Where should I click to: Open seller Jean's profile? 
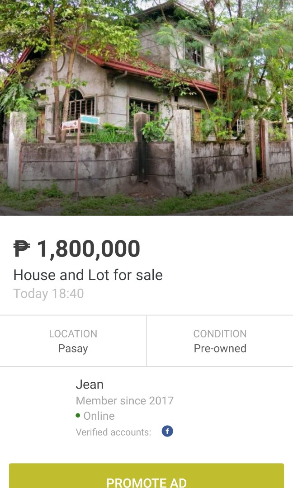[90, 384]
